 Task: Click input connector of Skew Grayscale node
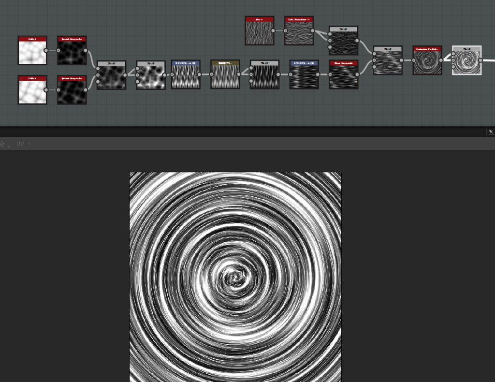(330, 74)
